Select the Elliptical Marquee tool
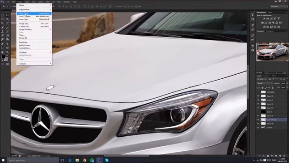Viewport: 289px width, 163px height. pyautogui.click(x=3, y=15)
